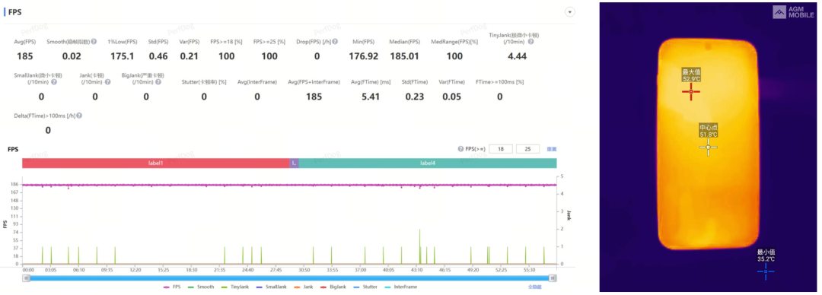Click the blue reset link beside thresholds
This screenshot has width=822, height=295.
coord(552,149)
